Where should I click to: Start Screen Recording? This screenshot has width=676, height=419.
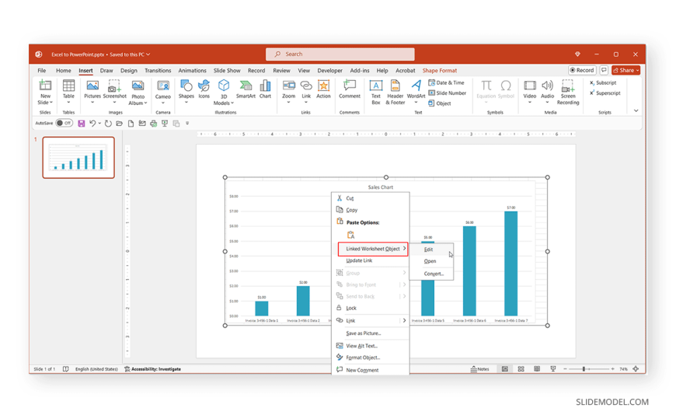[x=568, y=93]
